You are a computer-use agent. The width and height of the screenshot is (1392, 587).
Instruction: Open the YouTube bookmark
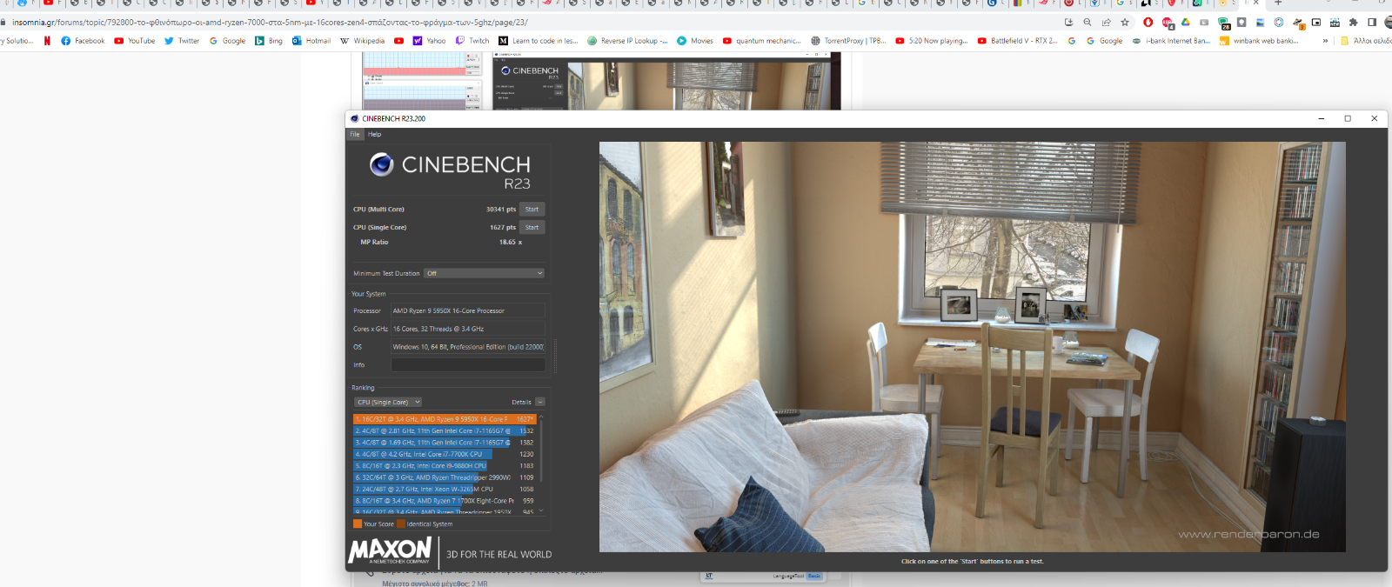pos(135,41)
